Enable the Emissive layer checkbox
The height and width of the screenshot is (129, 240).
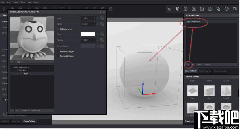(x=58, y=52)
